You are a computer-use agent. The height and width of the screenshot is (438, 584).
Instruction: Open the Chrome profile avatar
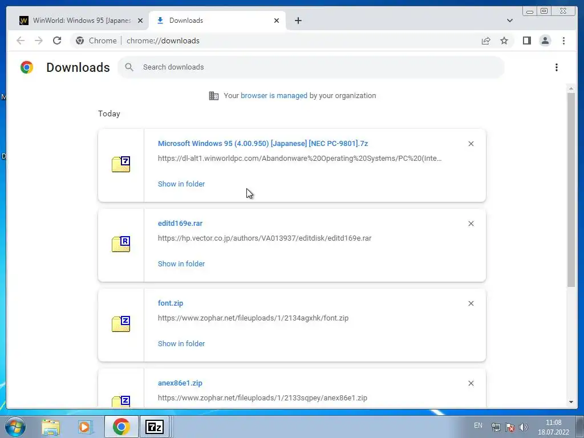(x=545, y=40)
